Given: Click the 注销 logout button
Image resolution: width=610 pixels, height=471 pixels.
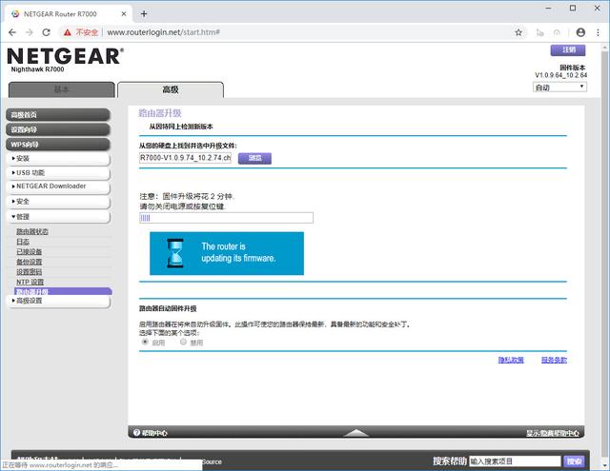Looking at the screenshot, I should 568,50.
